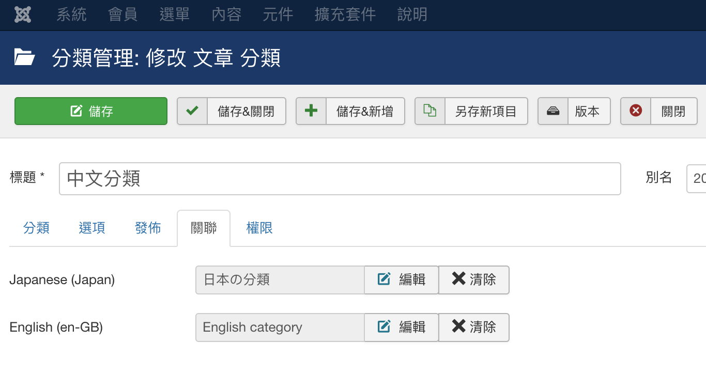Open the 會員 users menu
The width and height of the screenshot is (706, 374).
pyautogui.click(x=122, y=14)
